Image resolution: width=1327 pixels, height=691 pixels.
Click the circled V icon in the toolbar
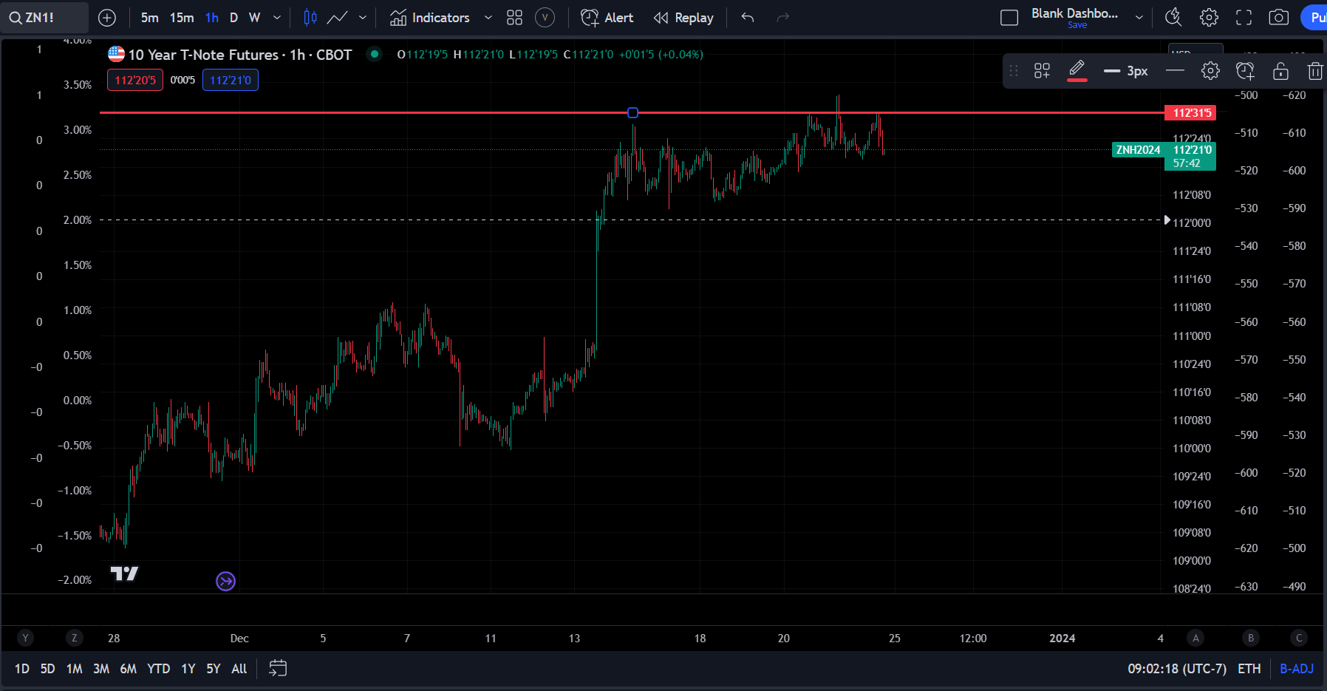545,18
